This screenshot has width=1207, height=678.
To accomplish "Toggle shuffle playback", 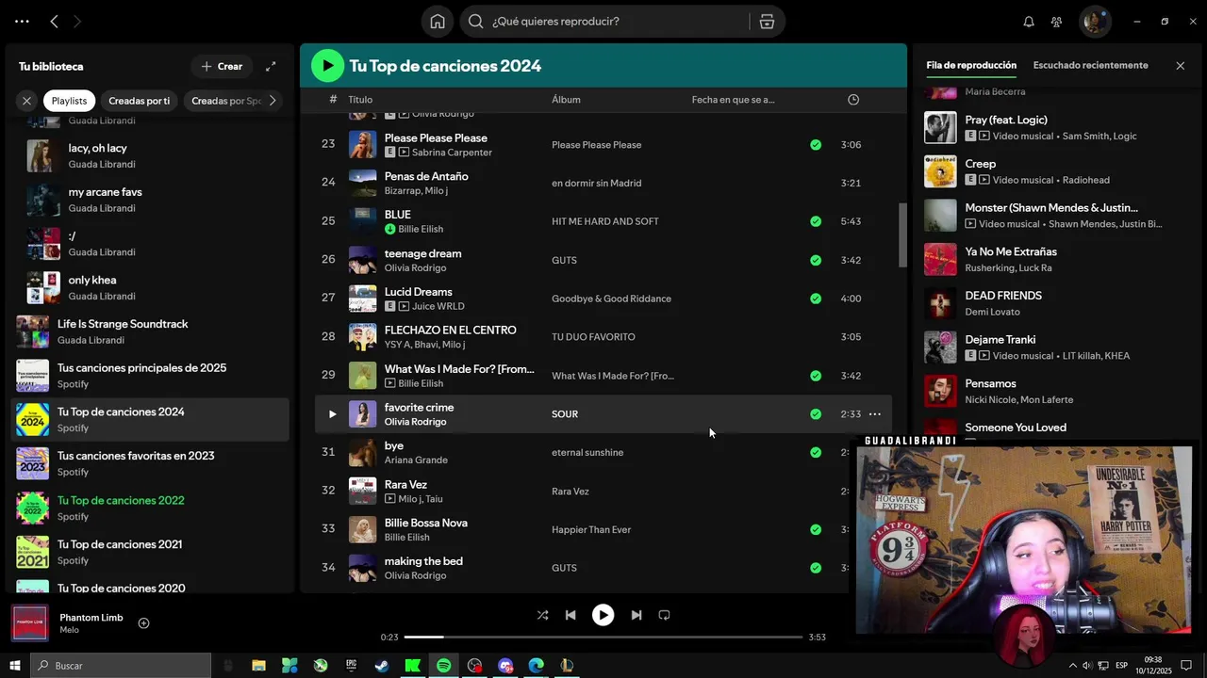I will [x=542, y=615].
